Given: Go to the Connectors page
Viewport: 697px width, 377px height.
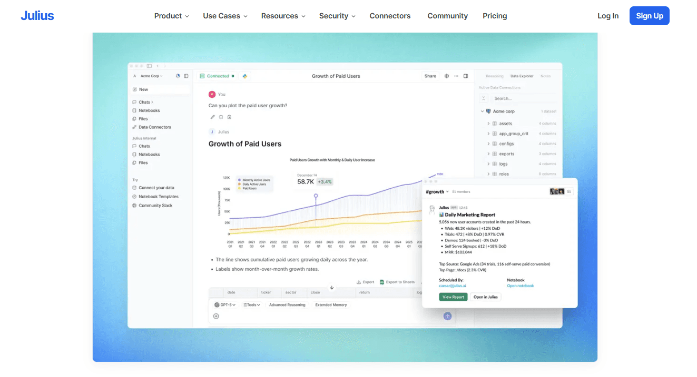Looking at the screenshot, I should click(x=390, y=16).
